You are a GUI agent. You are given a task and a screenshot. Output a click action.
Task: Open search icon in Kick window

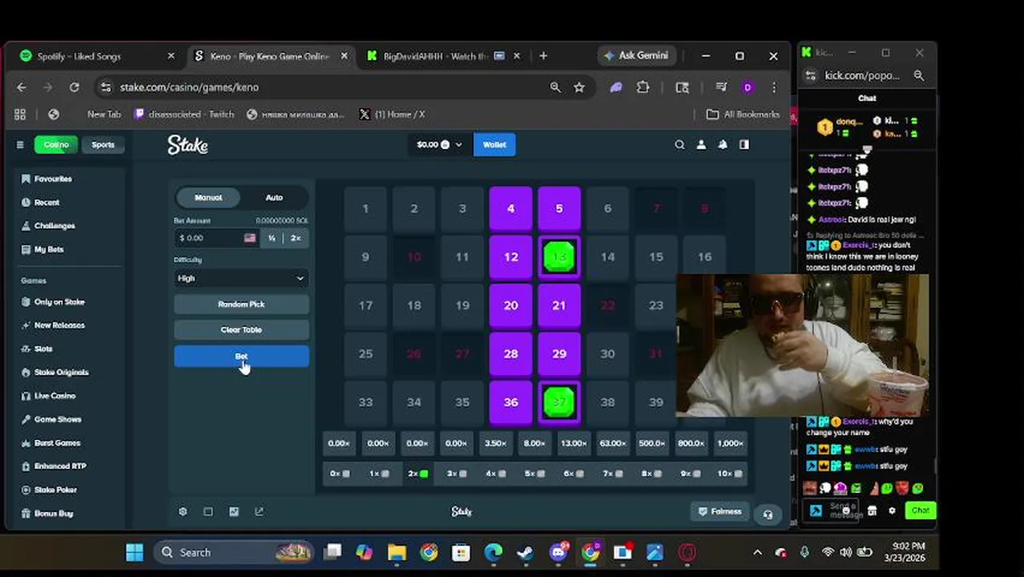(919, 75)
